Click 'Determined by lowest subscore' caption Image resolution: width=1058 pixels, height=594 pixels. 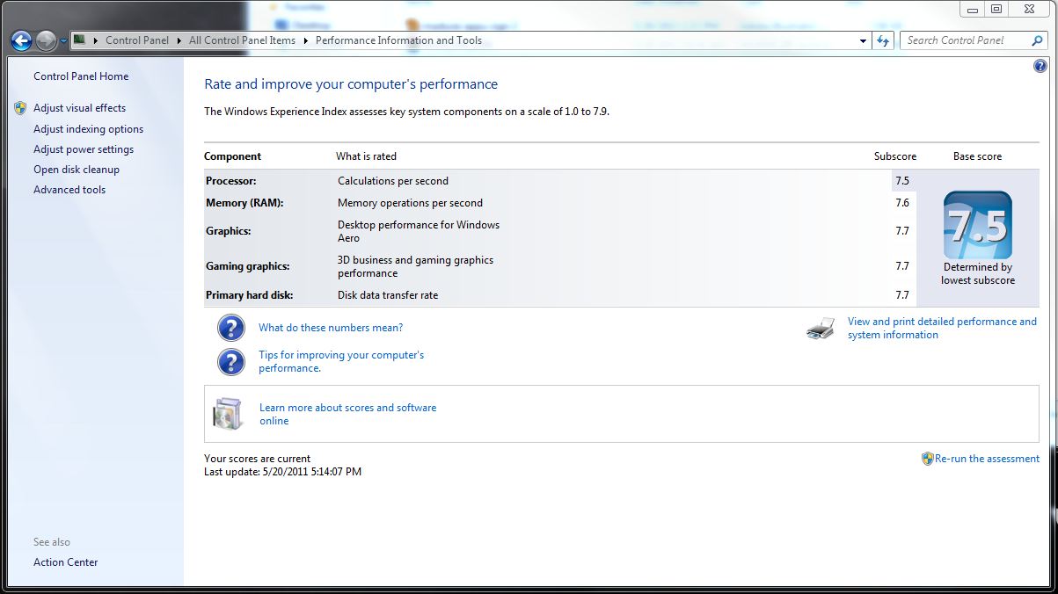pyautogui.click(x=978, y=273)
